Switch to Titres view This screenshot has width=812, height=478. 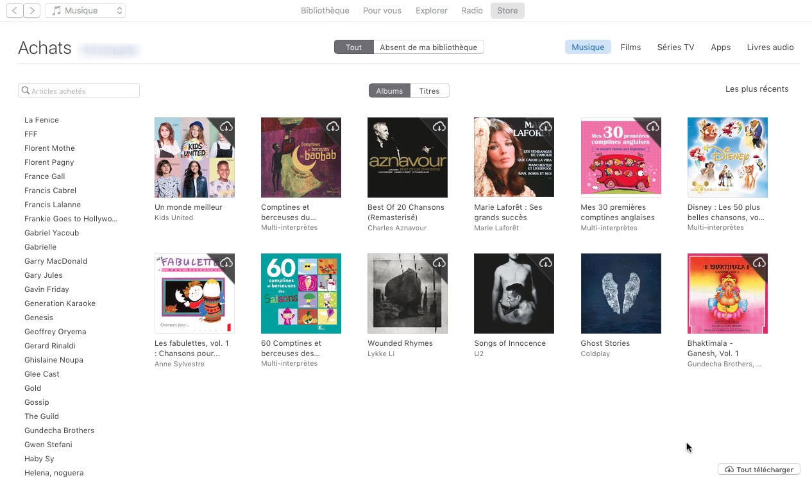(x=430, y=90)
